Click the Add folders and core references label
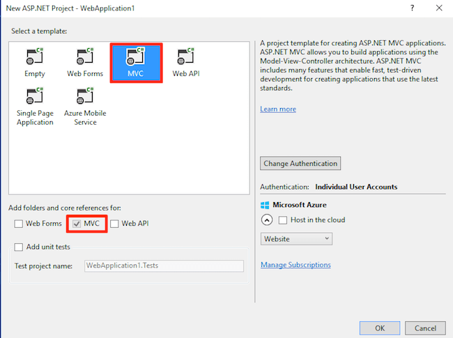The height and width of the screenshot is (338, 453). point(65,208)
